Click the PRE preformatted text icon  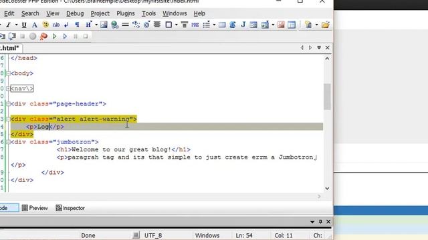coord(195,25)
